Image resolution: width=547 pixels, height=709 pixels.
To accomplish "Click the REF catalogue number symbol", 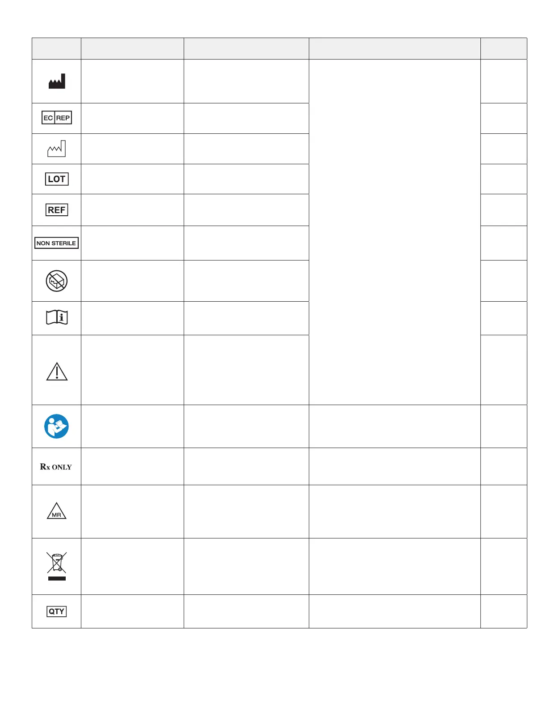I will click(57, 209).
